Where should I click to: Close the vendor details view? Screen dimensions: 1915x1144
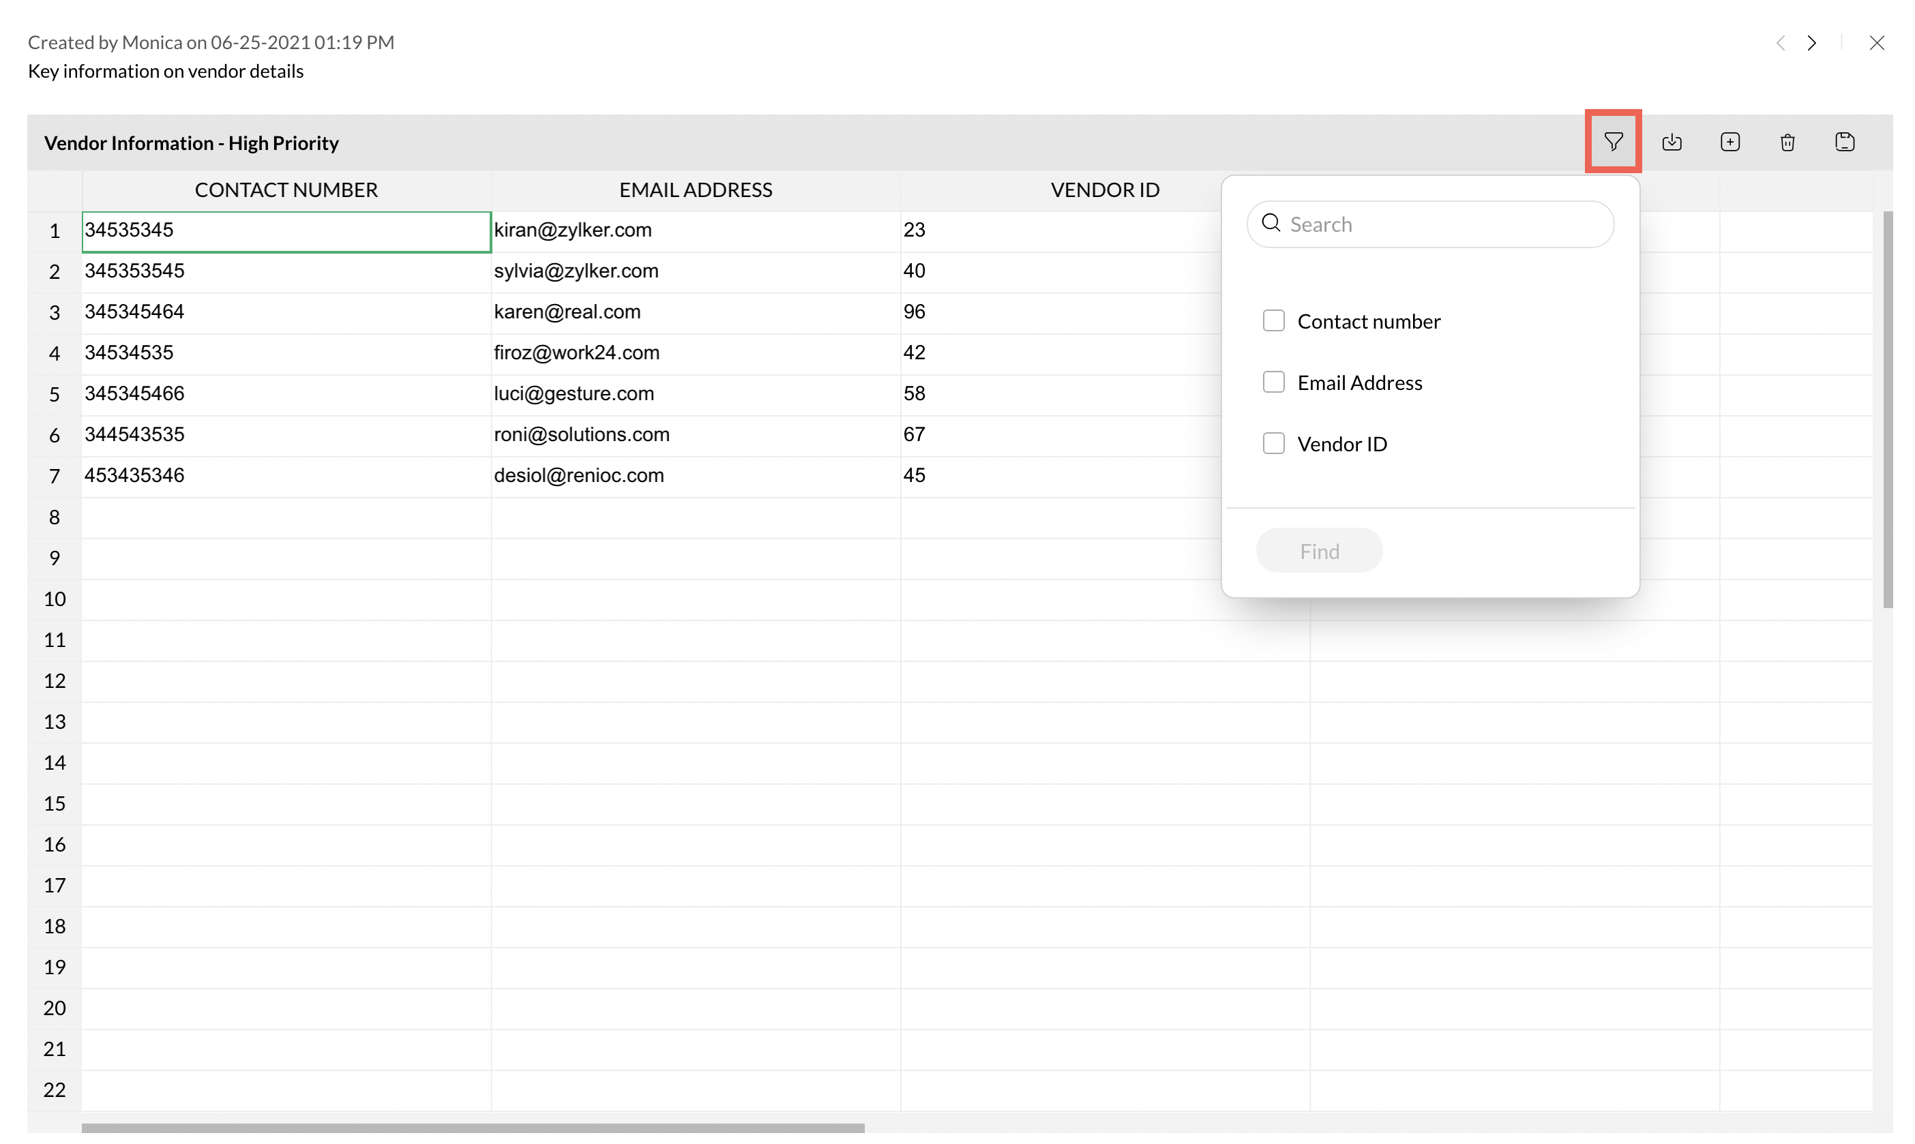(x=1876, y=43)
